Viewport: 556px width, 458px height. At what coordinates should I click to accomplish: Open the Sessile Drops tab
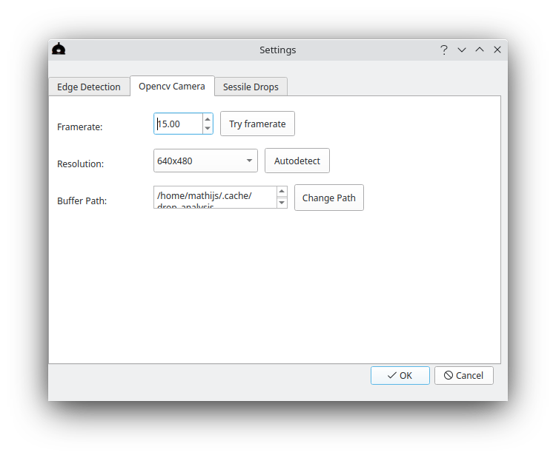click(251, 87)
